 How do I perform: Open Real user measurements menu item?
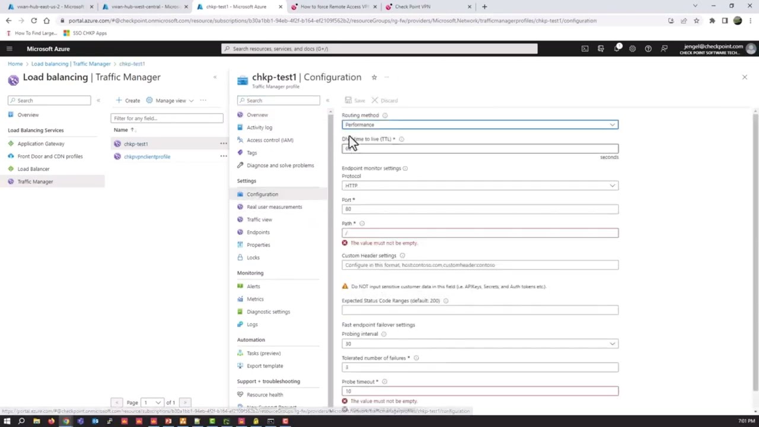click(274, 207)
